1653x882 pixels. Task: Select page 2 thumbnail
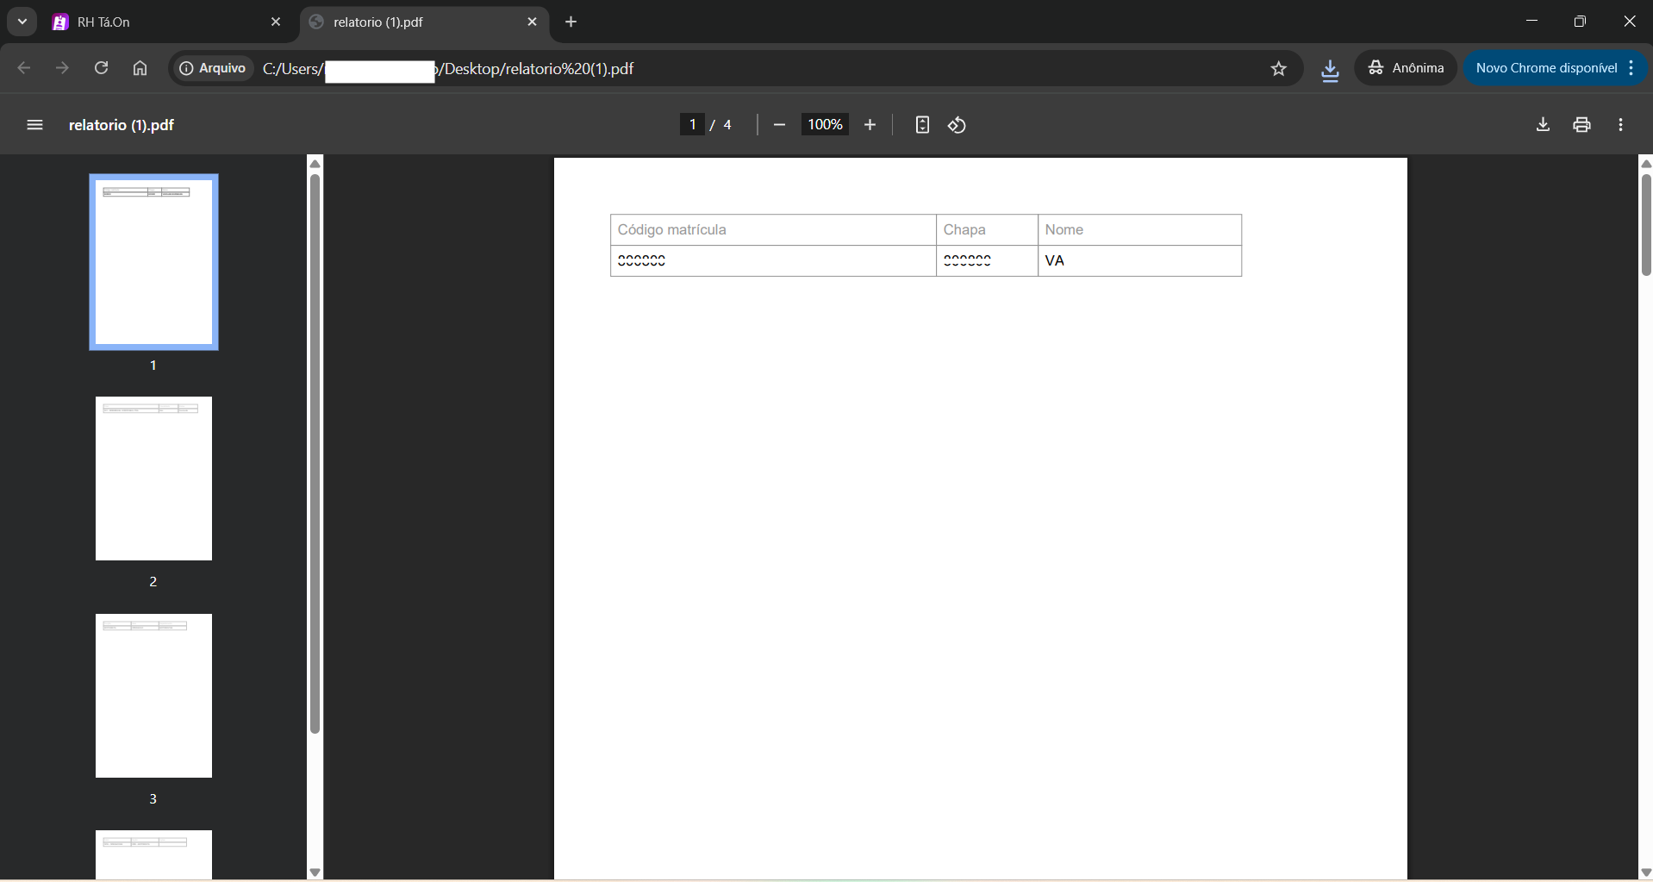pyautogui.click(x=153, y=479)
